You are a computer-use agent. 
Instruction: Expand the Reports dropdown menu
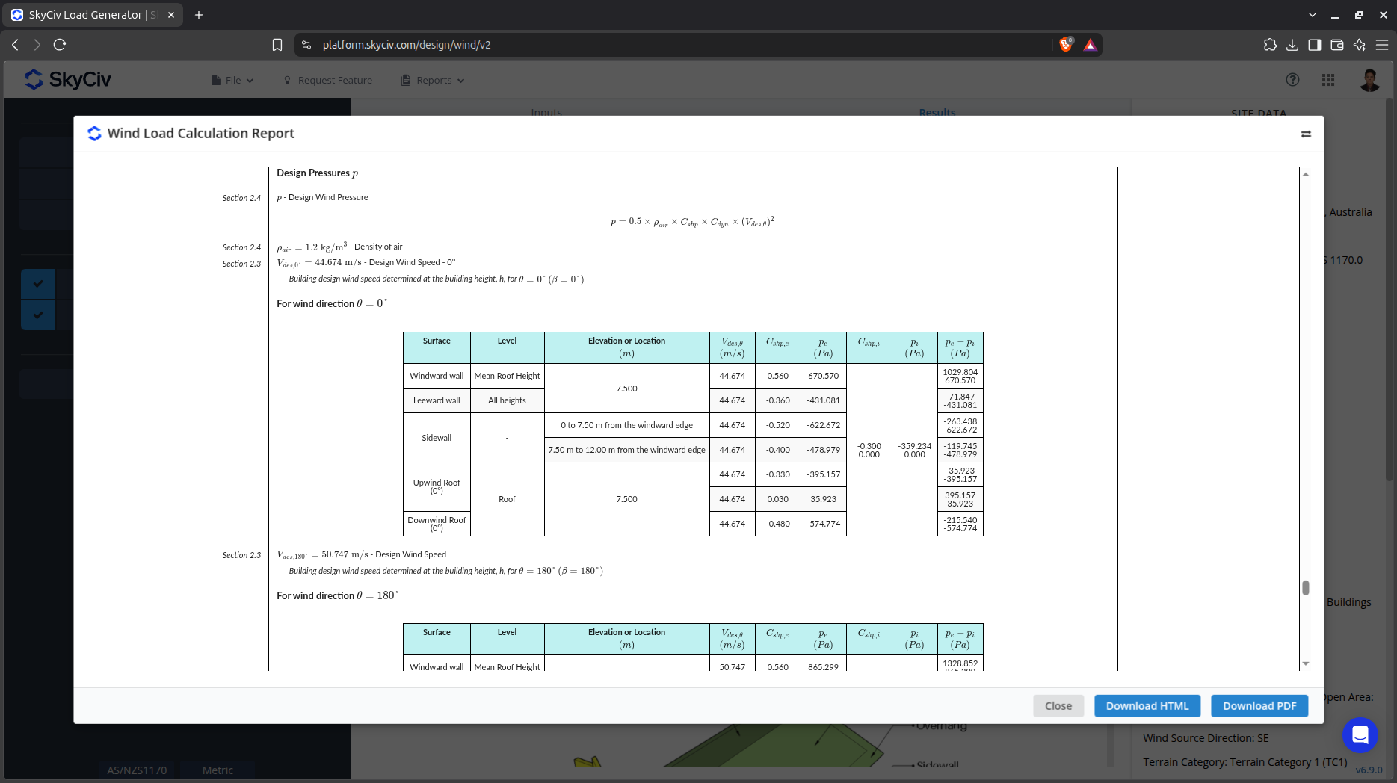[x=433, y=81]
